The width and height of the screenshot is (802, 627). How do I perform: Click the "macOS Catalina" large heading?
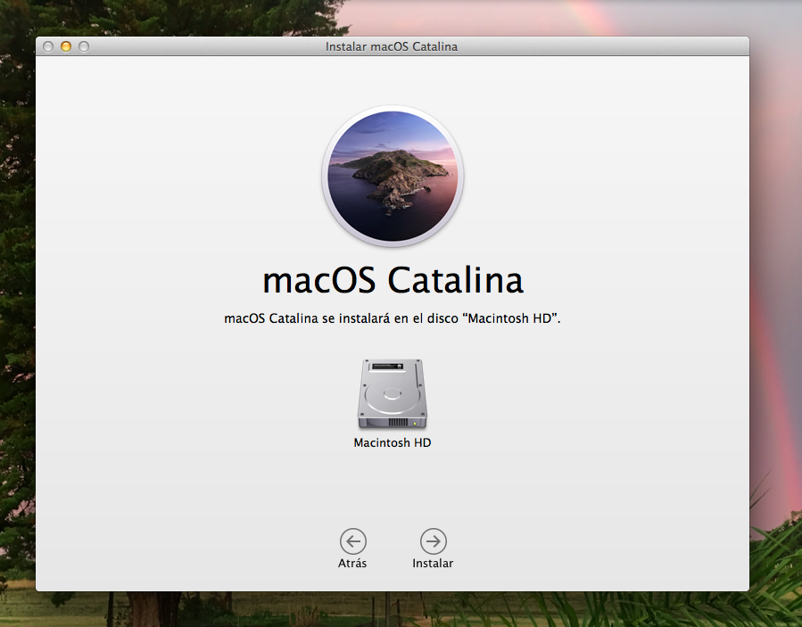point(393,280)
